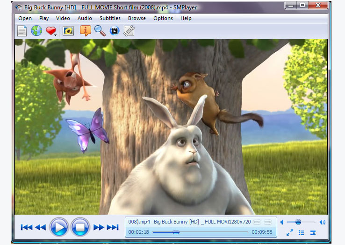The width and height of the screenshot is (345, 245).
Task: Skip to the next track
Action: [113, 227]
